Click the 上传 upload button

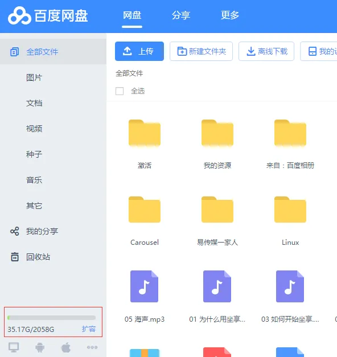pyautogui.click(x=139, y=51)
